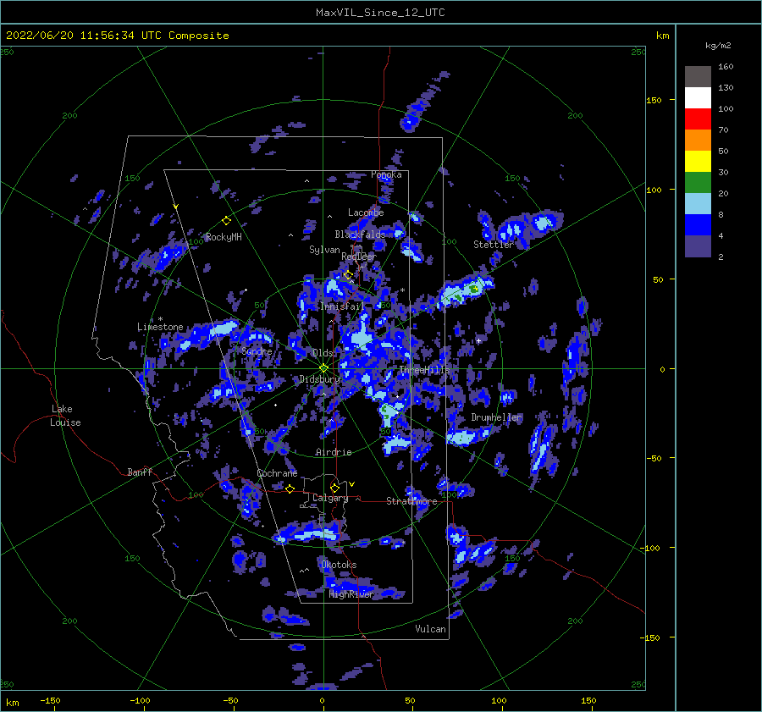Click the Cochrane city label

point(277,473)
